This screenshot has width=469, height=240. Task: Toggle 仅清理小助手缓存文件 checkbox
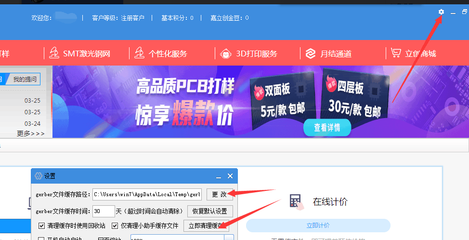[x=115, y=226]
